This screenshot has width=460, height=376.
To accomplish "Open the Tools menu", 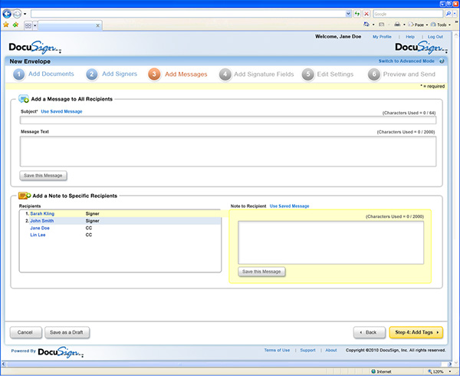I will 441,25.
